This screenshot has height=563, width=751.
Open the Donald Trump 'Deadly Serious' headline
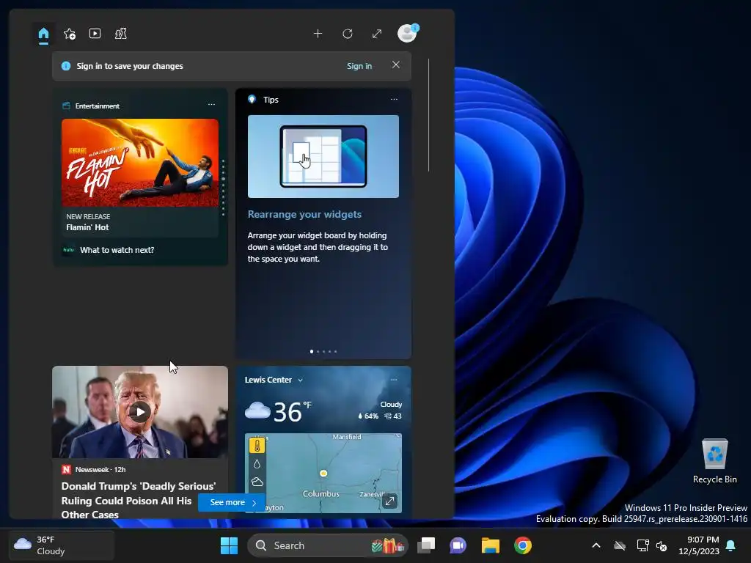coord(139,500)
